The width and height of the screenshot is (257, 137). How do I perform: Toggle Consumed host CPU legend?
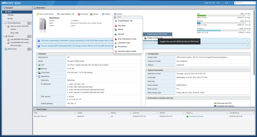click(223, 103)
